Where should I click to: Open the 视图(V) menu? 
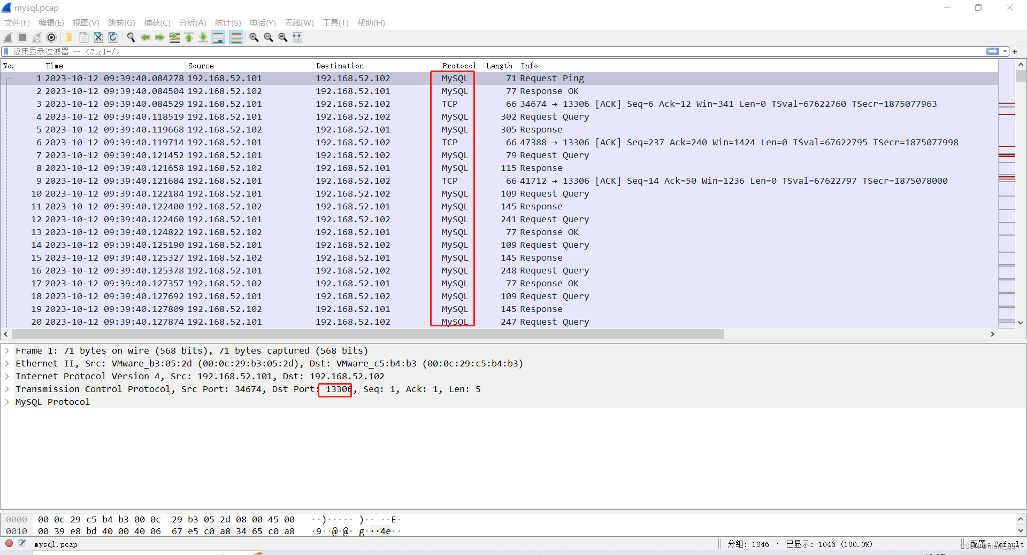pos(86,22)
